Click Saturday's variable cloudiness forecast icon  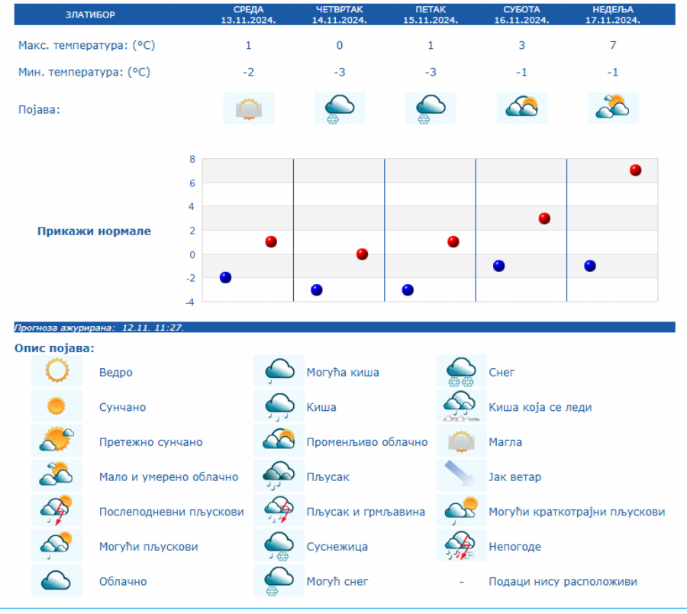(522, 108)
